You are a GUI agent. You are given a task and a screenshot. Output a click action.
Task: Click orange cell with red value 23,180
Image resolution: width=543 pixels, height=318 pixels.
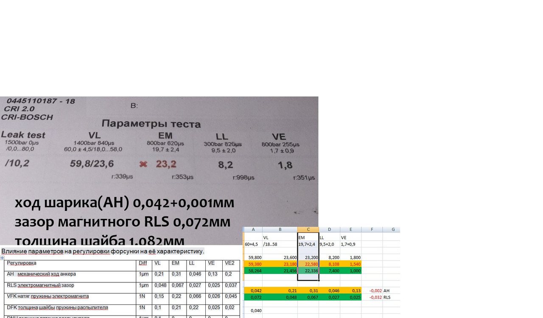(x=280, y=264)
